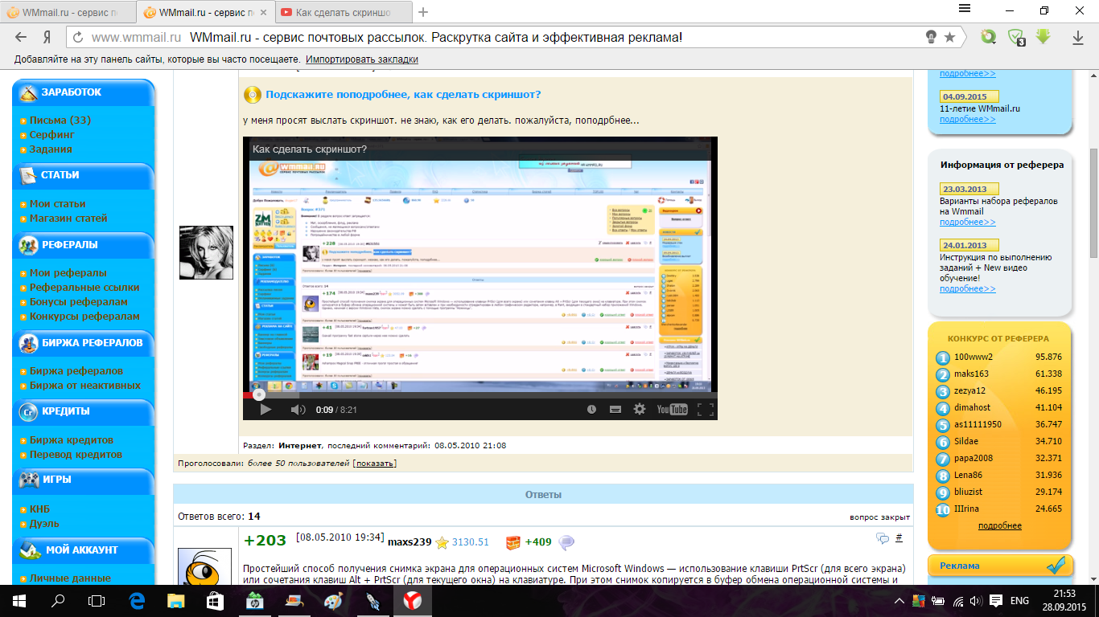Bookmark the page with the star icon
The height and width of the screenshot is (617, 1099).
[949, 37]
